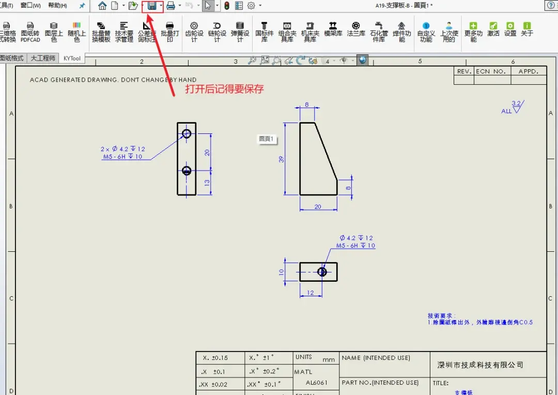
Task: Click the 关于 about button
Action: coord(526,29)
